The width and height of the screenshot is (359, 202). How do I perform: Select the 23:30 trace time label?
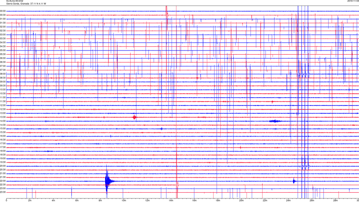tap(3, 192)
